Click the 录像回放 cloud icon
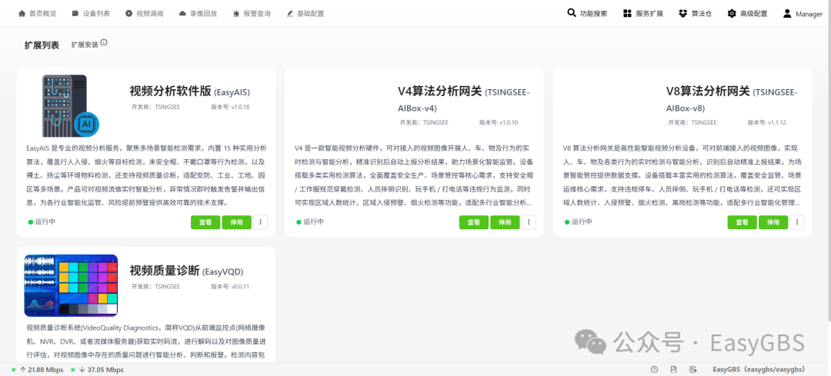831x376 pixels. (183, 14)
